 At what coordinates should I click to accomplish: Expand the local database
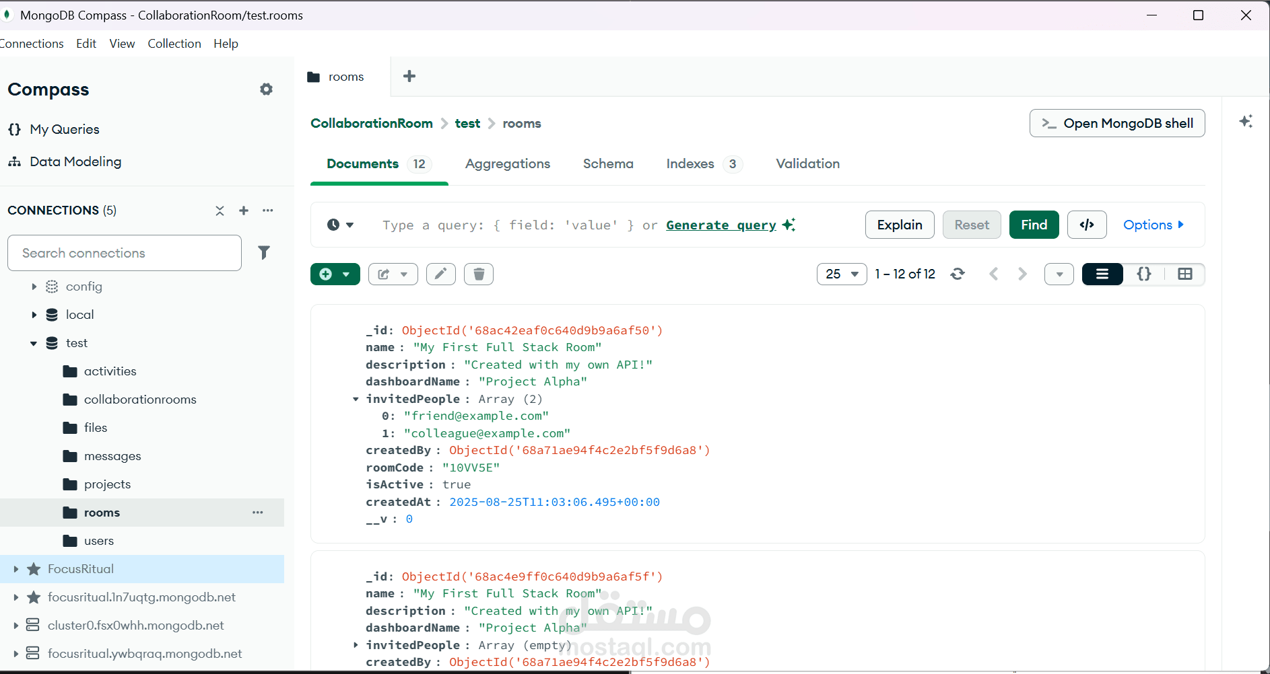point(34,315)
